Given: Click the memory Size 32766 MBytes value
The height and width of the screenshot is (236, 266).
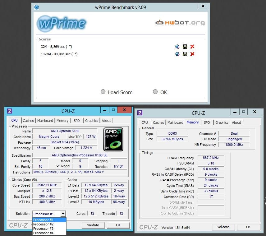Looking at the screenshot, I should (x=172, y=139).
